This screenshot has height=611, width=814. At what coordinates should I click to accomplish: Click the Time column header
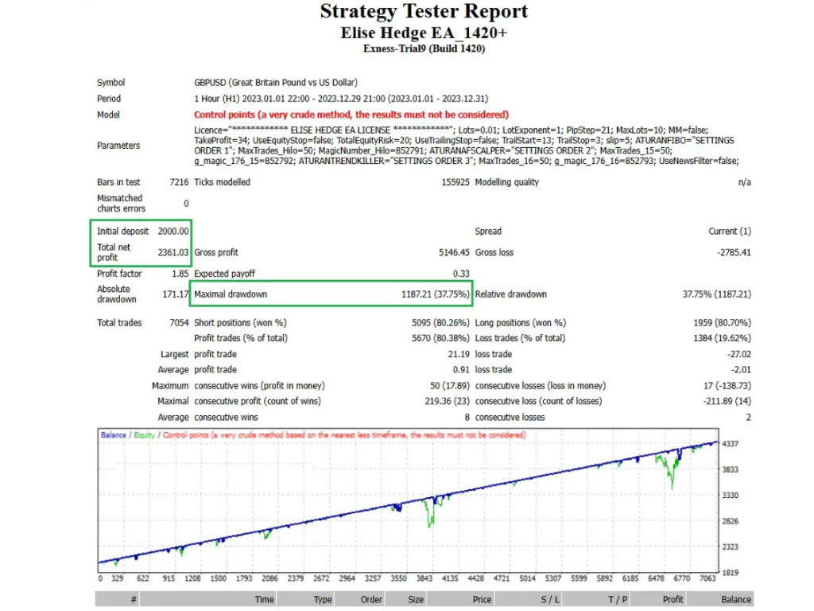click(264, 599)
